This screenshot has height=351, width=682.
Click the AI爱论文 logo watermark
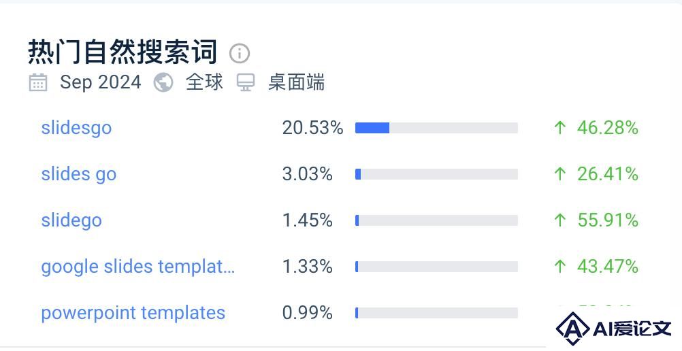point(614,329)
